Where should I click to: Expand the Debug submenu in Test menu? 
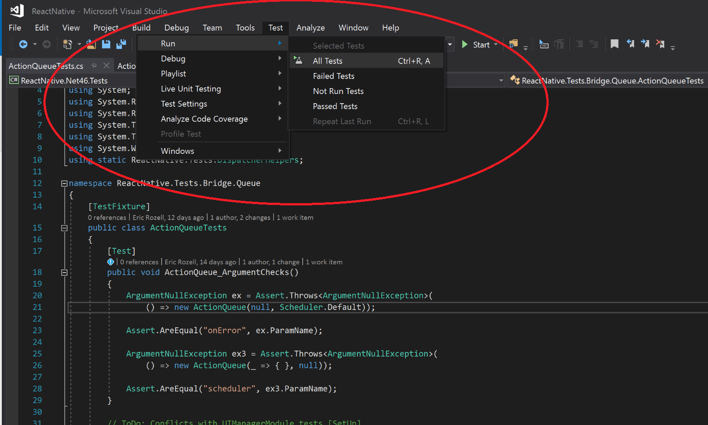[213, 58]
